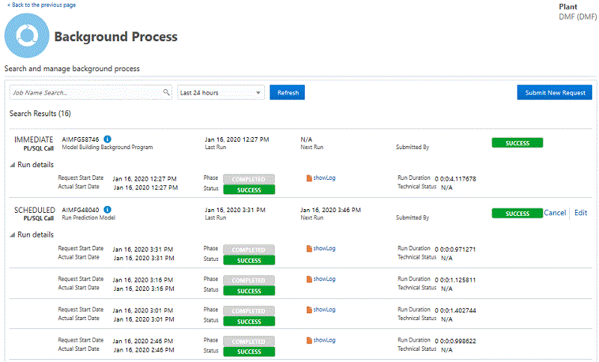Viewport: 599px width, 362px height.
Task: Edit the scheduled AIMFG48040 job
Action: [x=581, y=213]
